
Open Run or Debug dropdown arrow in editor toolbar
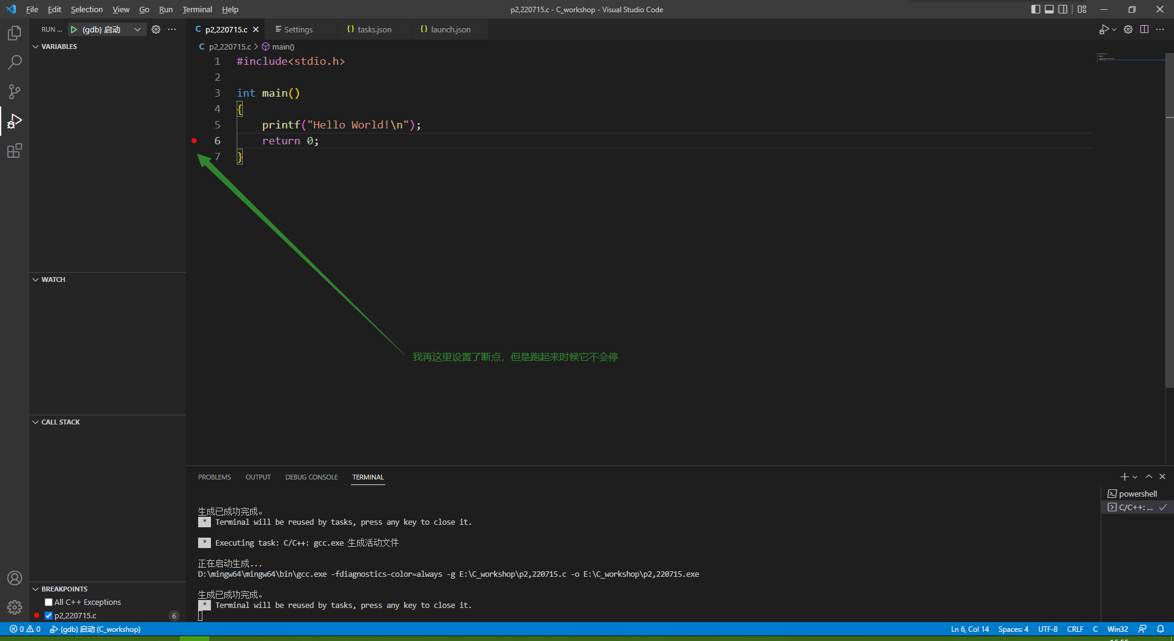point(1114,29)
